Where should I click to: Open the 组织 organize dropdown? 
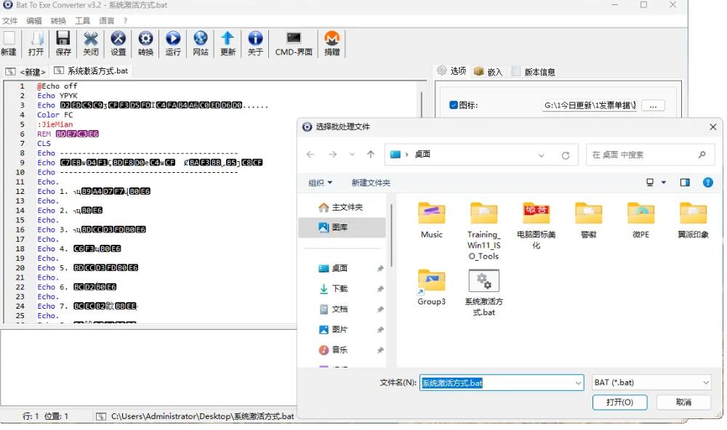tap(320, 183)
